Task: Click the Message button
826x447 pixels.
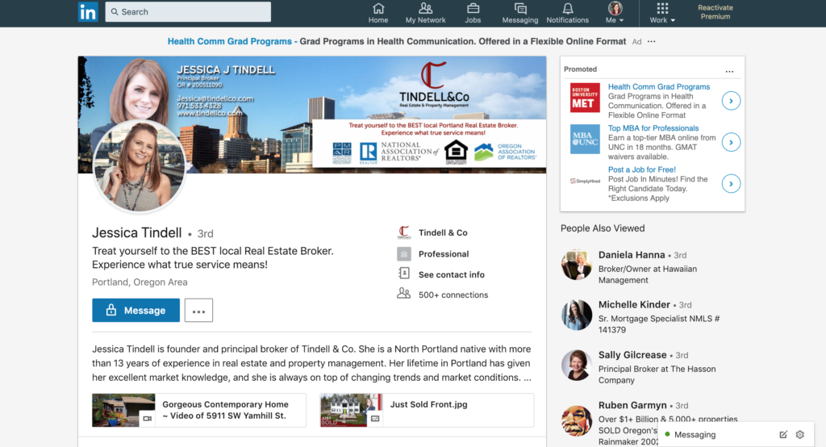Action: click(x=136, y=310)
